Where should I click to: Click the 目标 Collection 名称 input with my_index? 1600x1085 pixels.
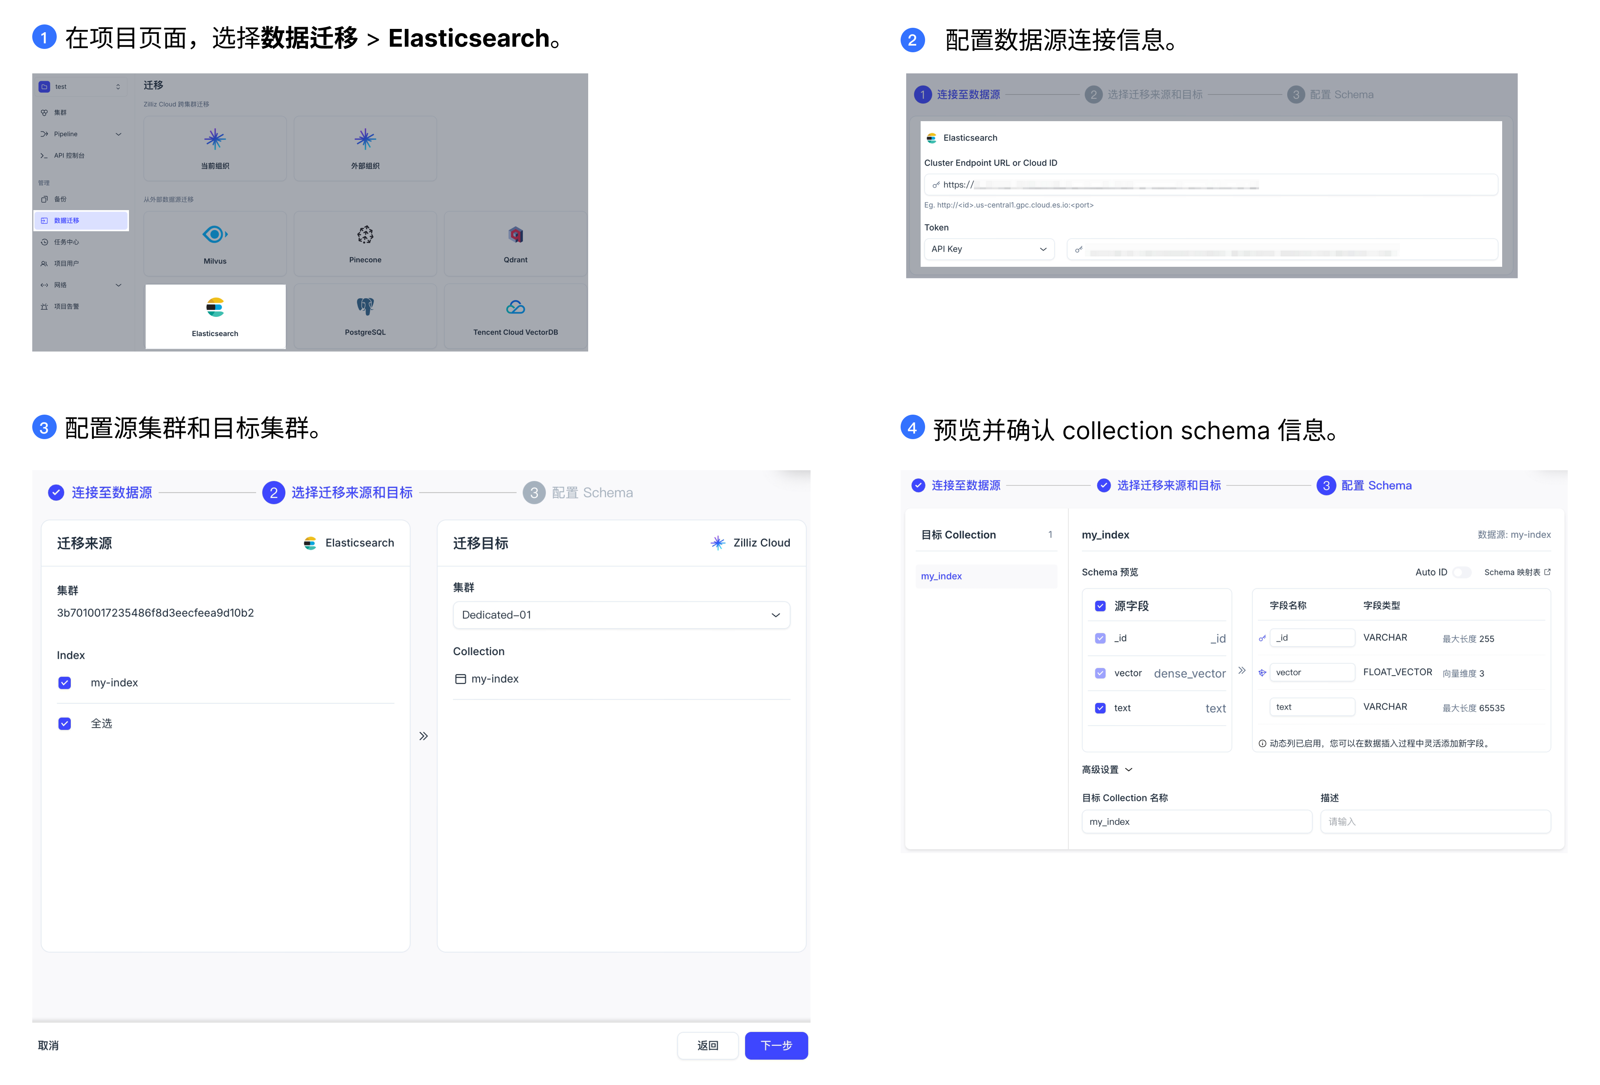[x=1196, y=822]
